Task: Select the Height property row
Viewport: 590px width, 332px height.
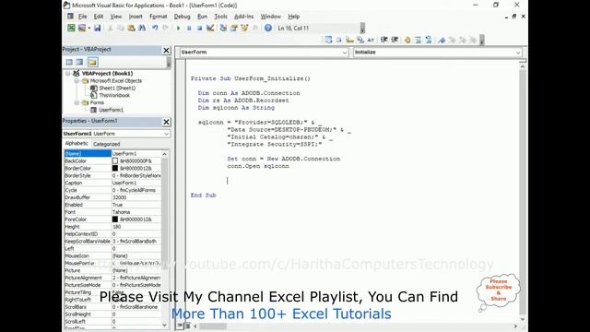Action: pos(112,227)
